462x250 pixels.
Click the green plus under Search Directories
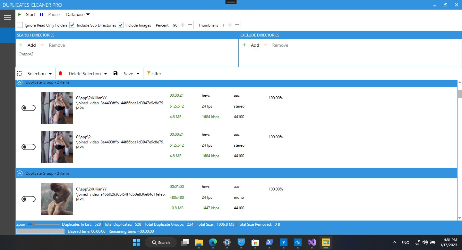point(21,45)
